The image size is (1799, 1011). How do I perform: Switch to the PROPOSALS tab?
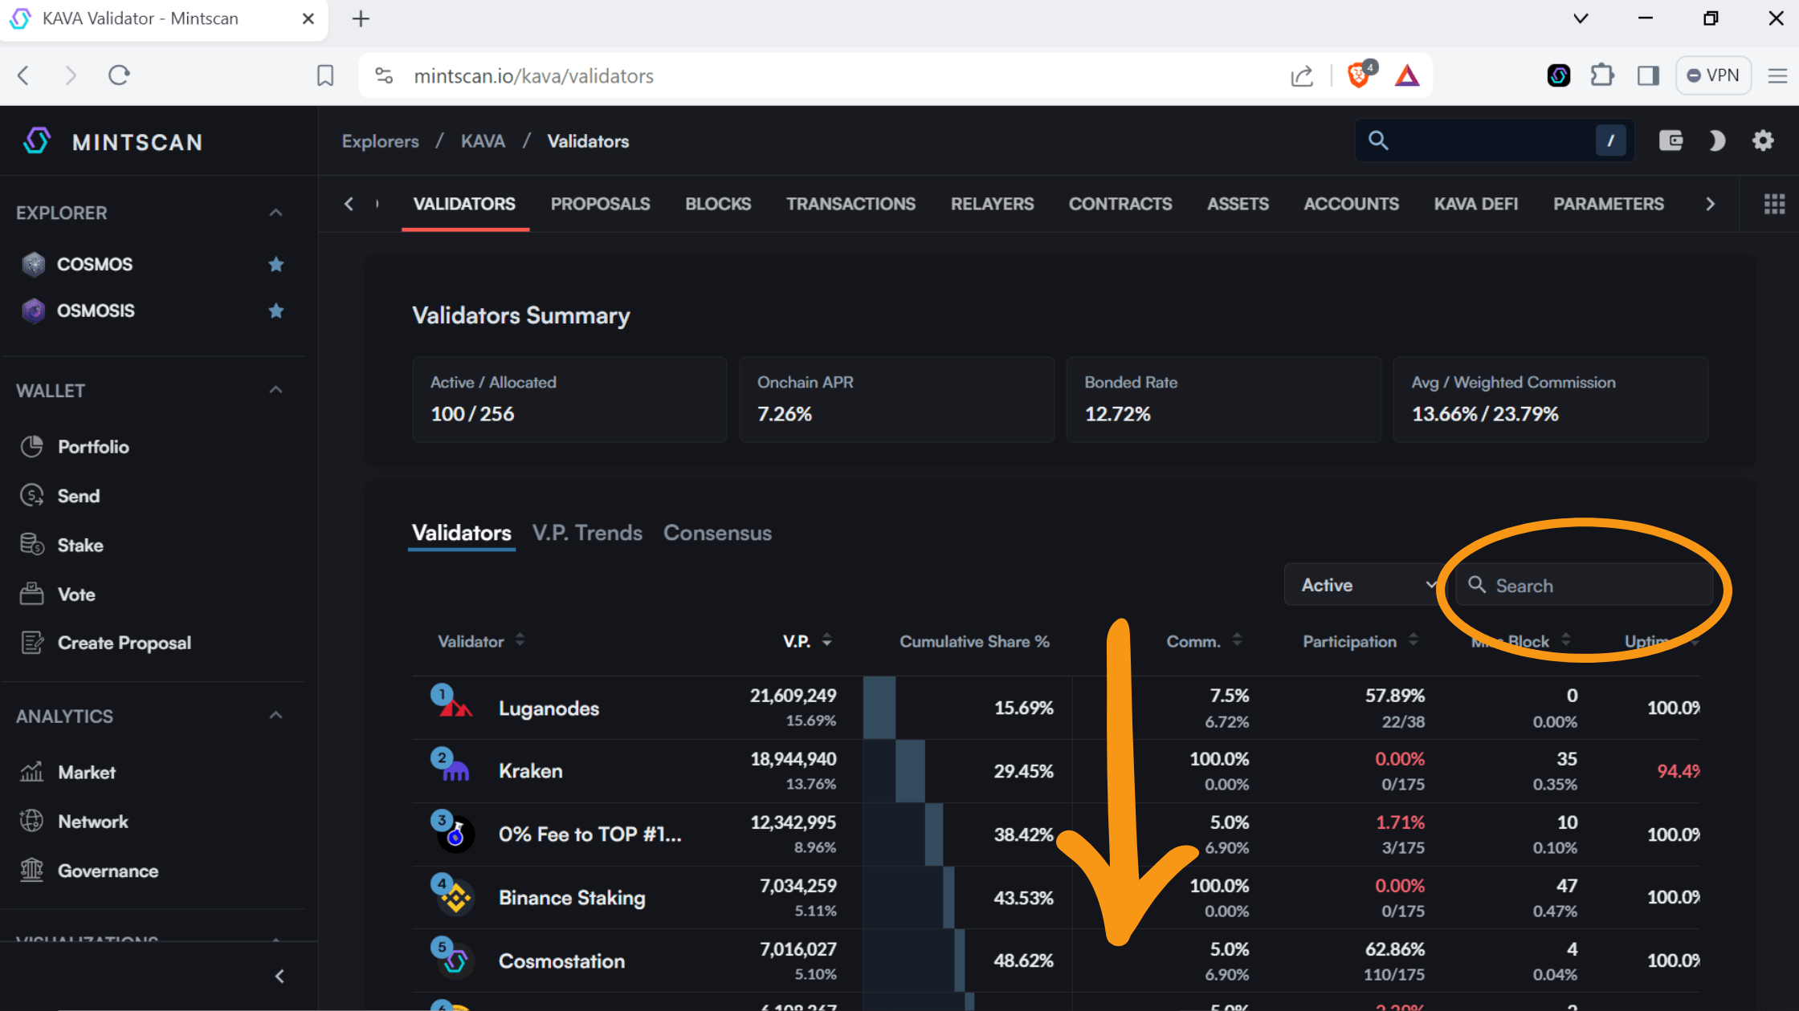point(600,204)
